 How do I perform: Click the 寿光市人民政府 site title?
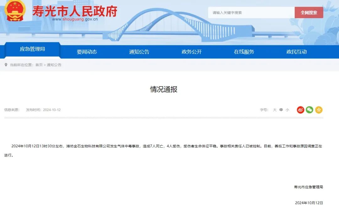pyautogui.click(x=75, y=11)
